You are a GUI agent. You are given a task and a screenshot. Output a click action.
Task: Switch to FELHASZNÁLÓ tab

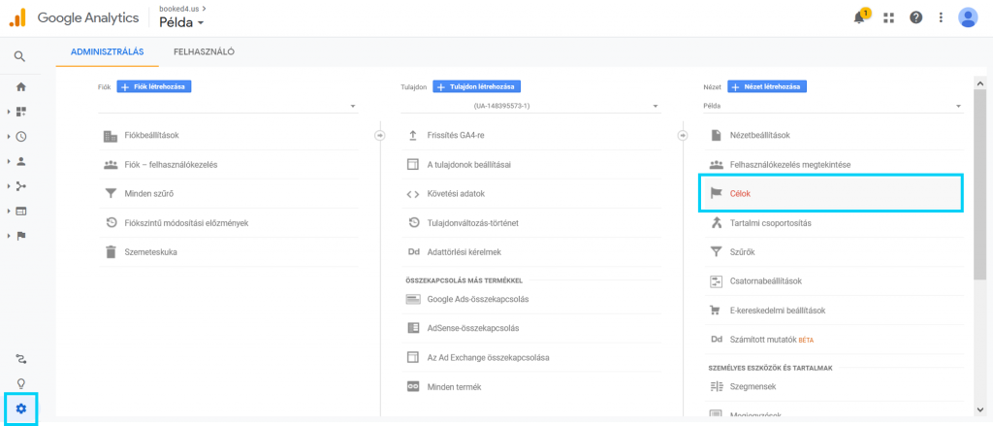[x=204, y=52]
